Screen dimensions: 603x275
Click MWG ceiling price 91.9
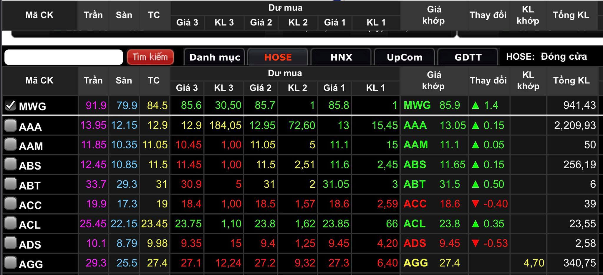coord(96,105)
